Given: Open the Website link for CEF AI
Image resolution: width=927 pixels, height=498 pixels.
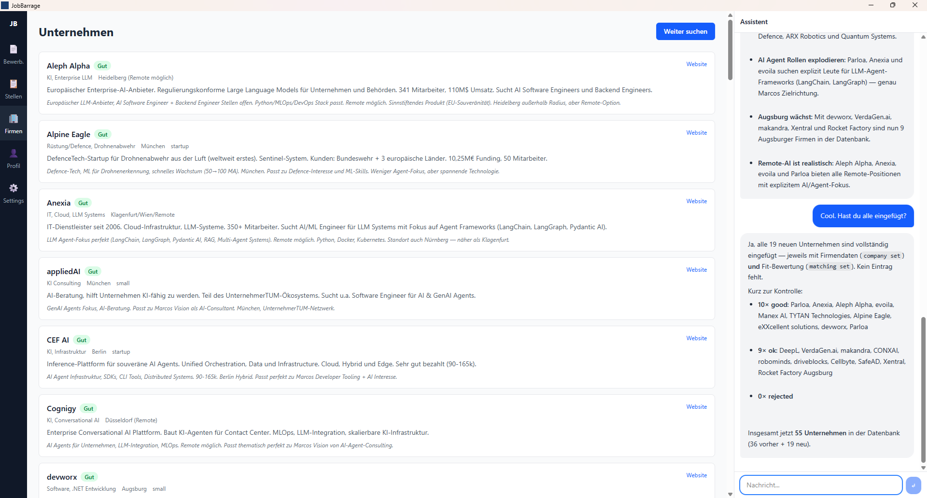Looking at the screenshot, I should click(696, 338).
